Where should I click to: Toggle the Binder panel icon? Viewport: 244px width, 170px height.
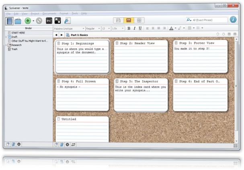10,21
